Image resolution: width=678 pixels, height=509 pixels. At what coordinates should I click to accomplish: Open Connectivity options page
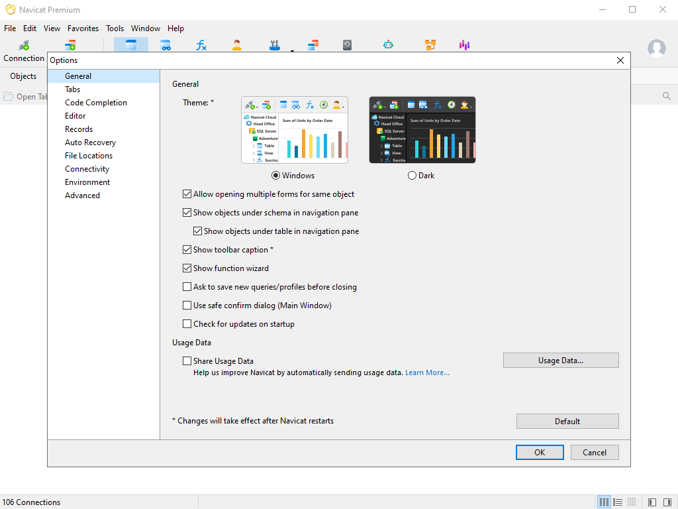(104, 169)
